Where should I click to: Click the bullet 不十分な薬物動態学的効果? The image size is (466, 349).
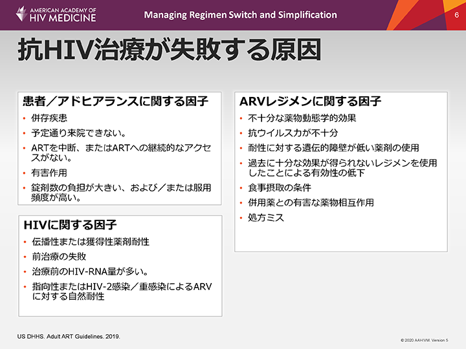click(302, 118)
